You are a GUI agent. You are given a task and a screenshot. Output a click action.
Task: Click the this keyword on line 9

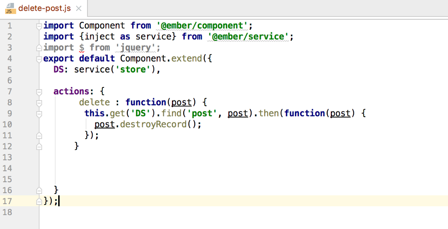pyautogui.click(x=94, y=113)
